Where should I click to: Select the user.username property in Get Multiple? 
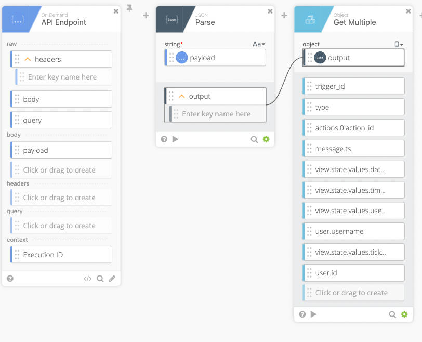coord(353,231)
